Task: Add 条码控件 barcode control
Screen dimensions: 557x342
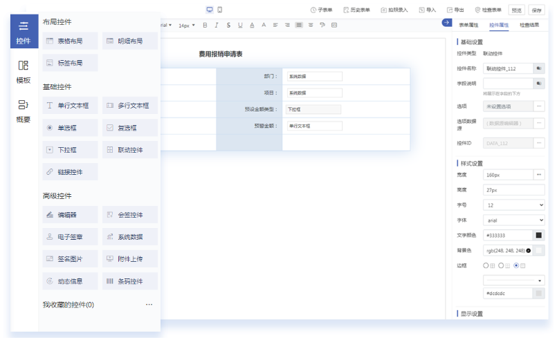Action: [130, 281]
